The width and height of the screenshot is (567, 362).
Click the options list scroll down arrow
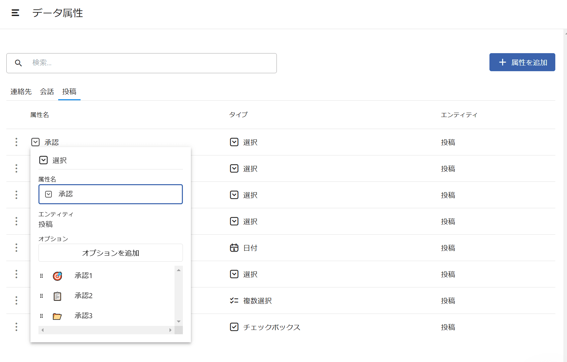(179, 322)
